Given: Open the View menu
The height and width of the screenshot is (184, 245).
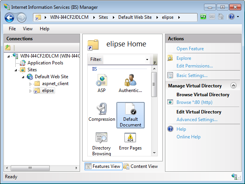Looking at the screenshot, I should 28,29.
